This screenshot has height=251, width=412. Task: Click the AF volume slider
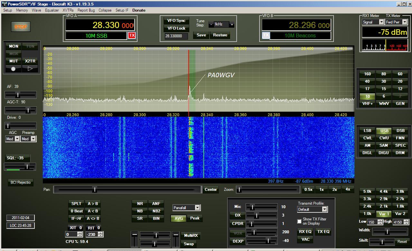[20, 95]
